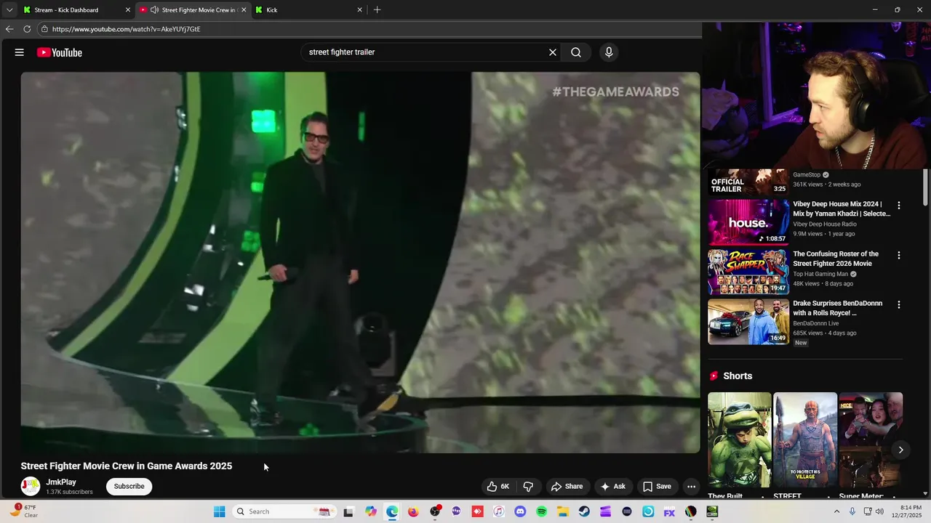Open the weather widget showing 67°F Clear
931x523 pixels.
[x=25, y=511]
